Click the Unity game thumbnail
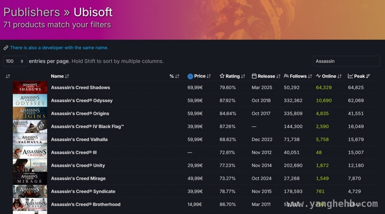The height and width of the screenshot is (214, 385). (30, 165)
